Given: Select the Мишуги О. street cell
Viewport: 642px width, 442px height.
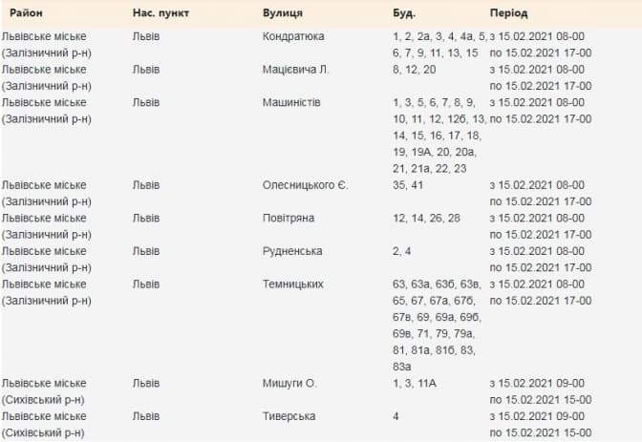Looking at the screenshot, I should (x=289, y=383).
